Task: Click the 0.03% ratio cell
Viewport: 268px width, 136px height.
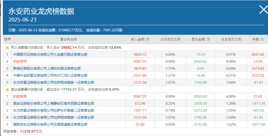Action: [170, 125]
